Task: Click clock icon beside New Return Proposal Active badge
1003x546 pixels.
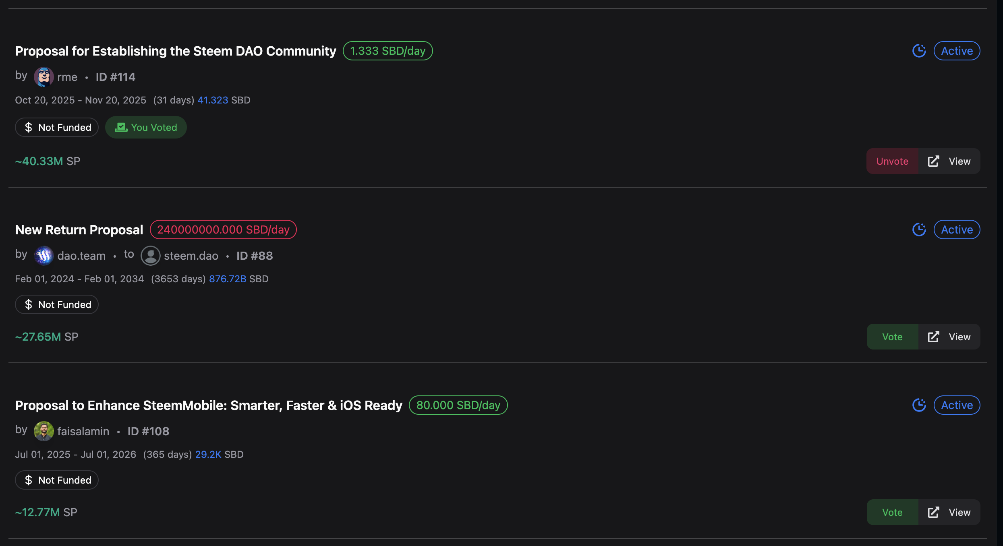Action: pos(919,230)
